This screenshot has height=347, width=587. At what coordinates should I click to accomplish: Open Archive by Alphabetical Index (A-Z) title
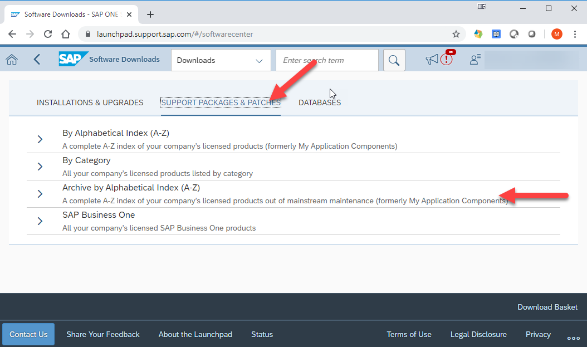(x=131, y=188)
